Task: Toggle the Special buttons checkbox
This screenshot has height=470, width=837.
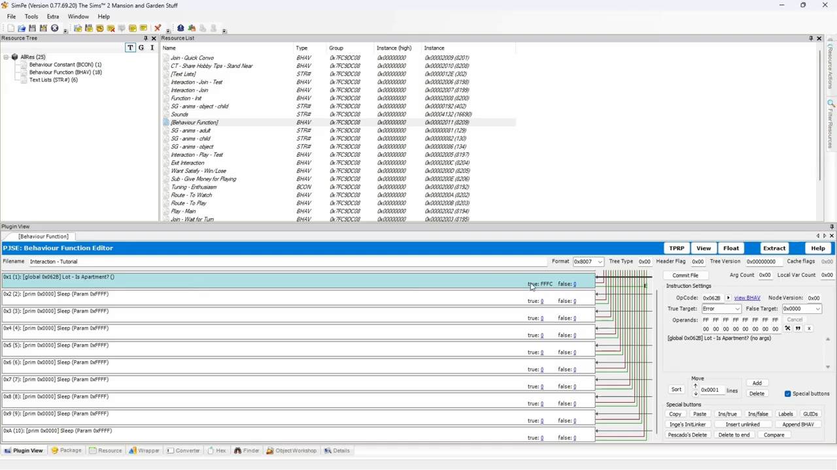Action: pyautogui.click(x=787, y=394)
